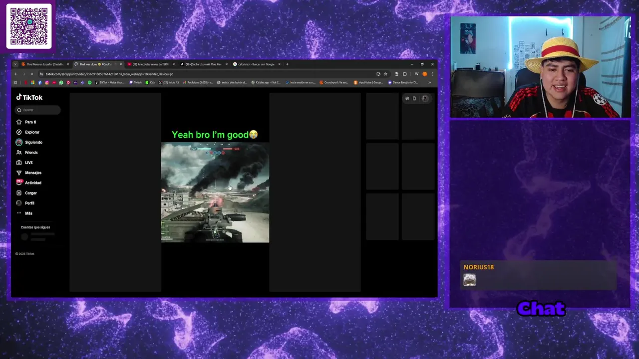639x359 pixels.
Task: Close the calculator Google tab
Action: 280,64
